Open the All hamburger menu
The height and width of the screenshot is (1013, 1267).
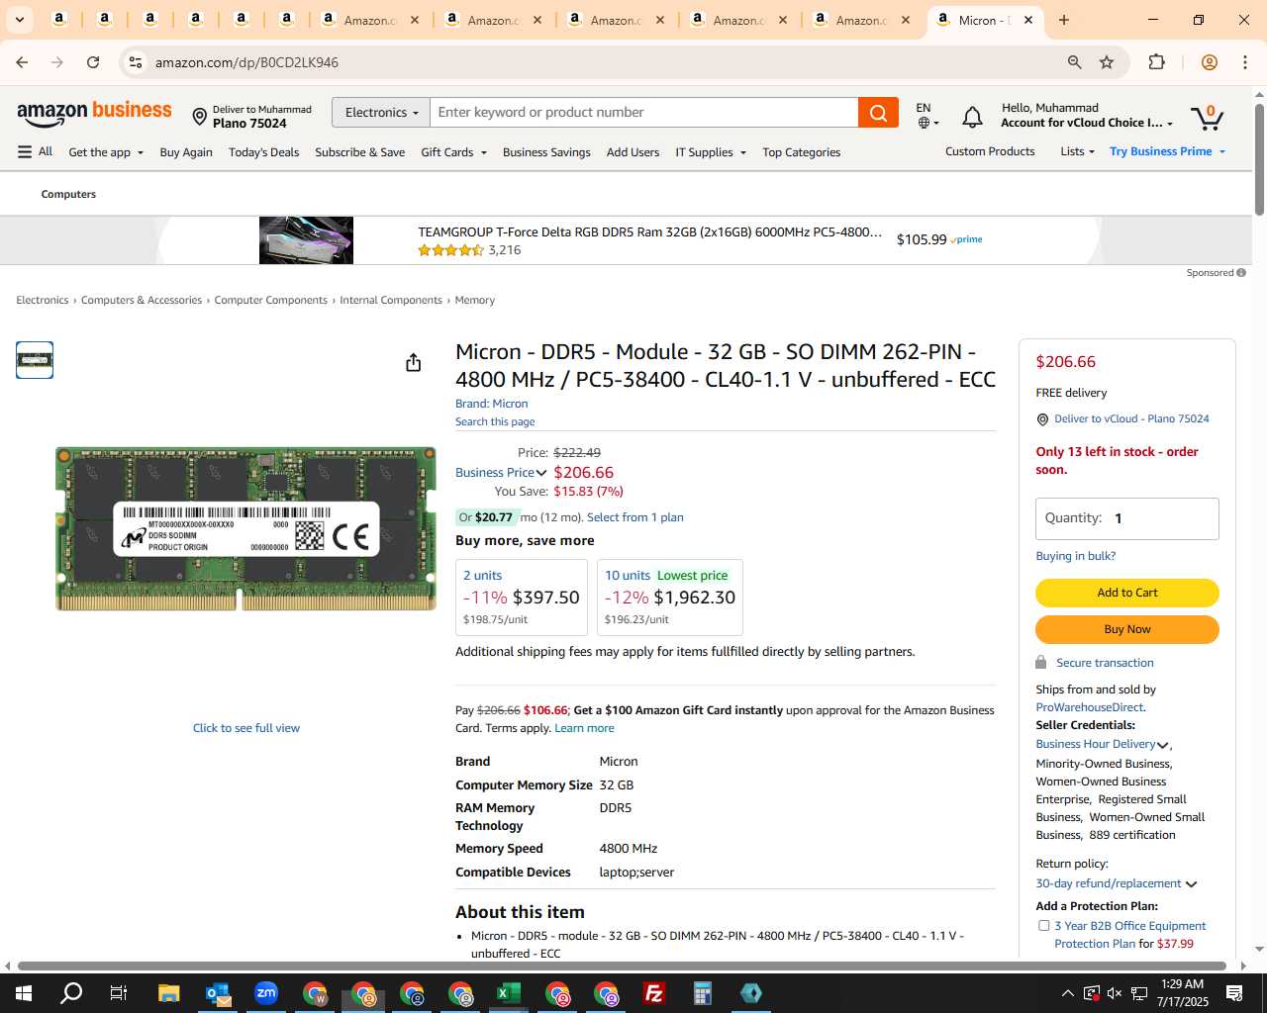click(x=35, y=151)
